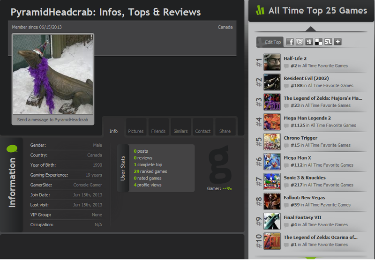Viewport: 375px width, 260px height.
Task: Share top list on Twitter icon
Action: point(300,42)
